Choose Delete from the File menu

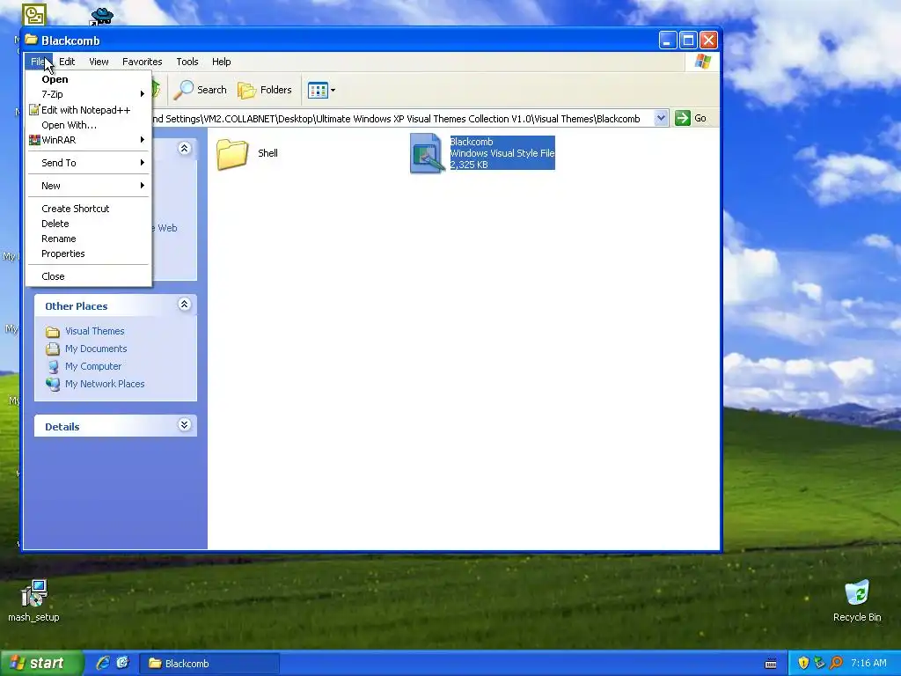(x=89, y=224)
